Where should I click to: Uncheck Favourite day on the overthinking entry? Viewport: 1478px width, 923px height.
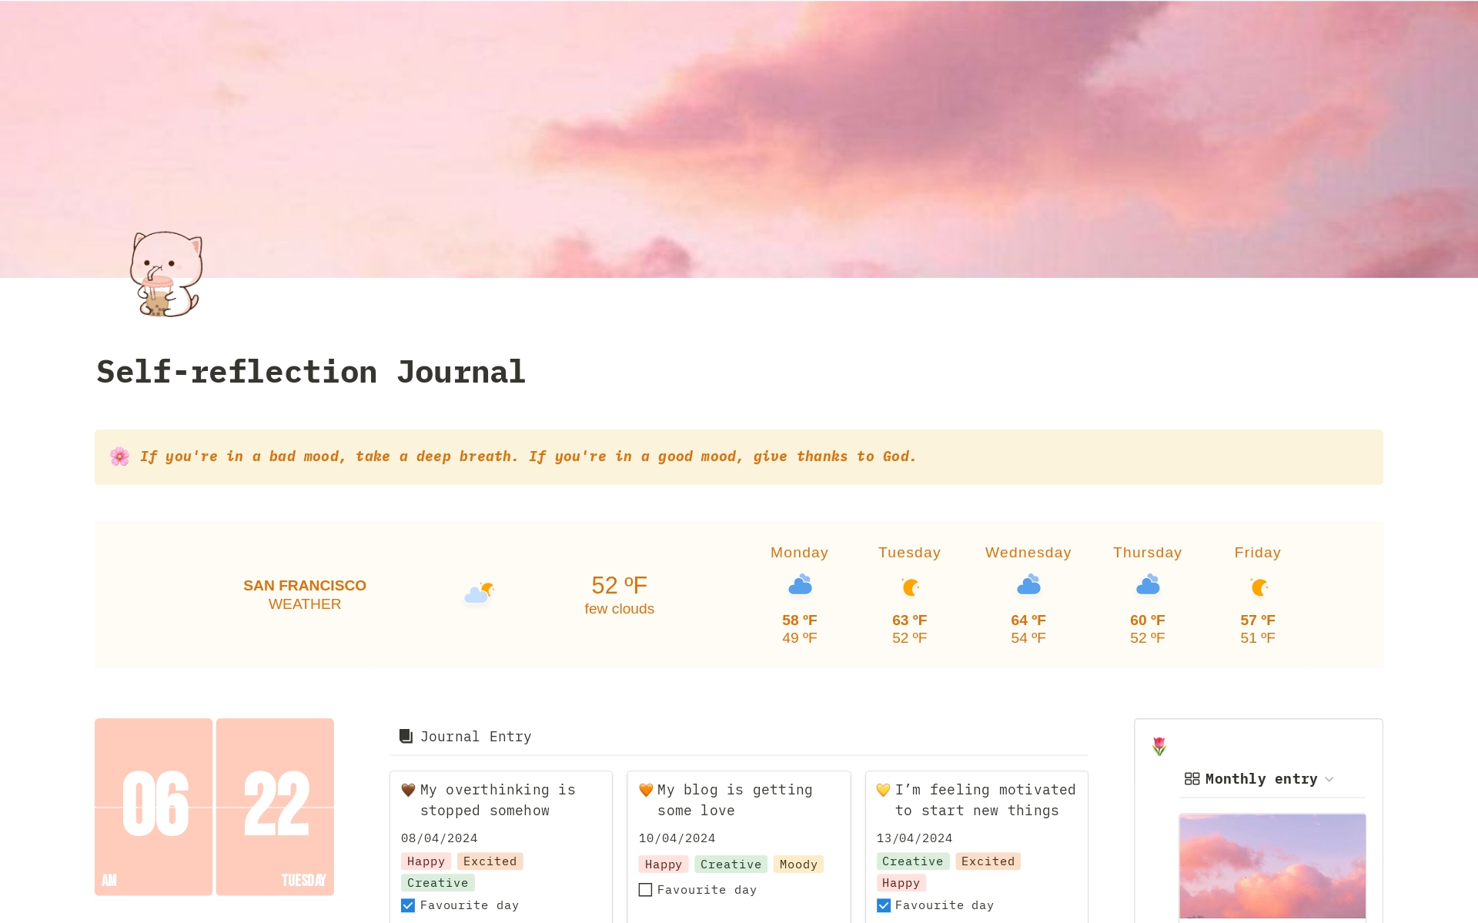click(x=408, y=905)
